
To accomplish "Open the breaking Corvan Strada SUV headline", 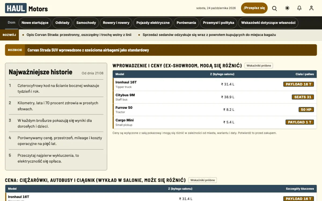I will click(x=88, y=50).
